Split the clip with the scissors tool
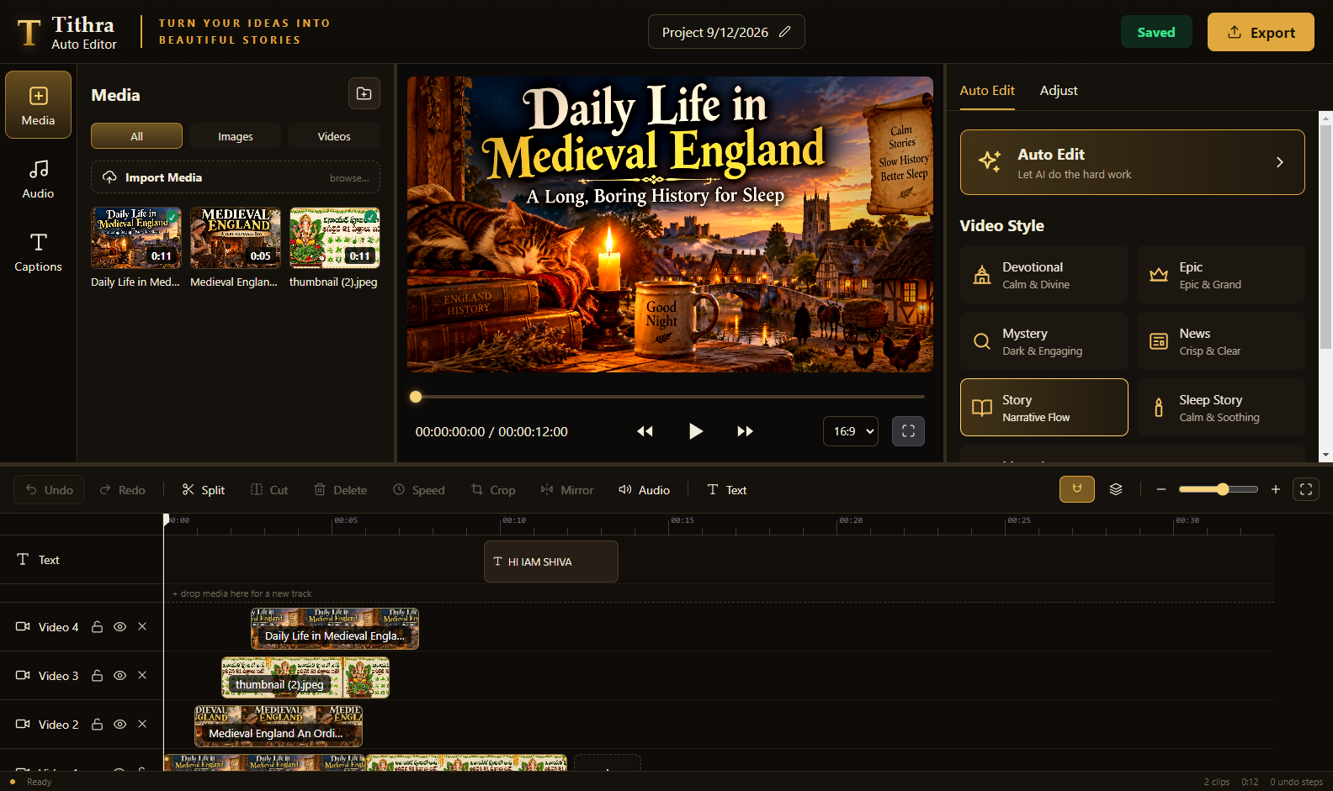The height and width of the screenshot is (791, 1333). coord(204,490)
